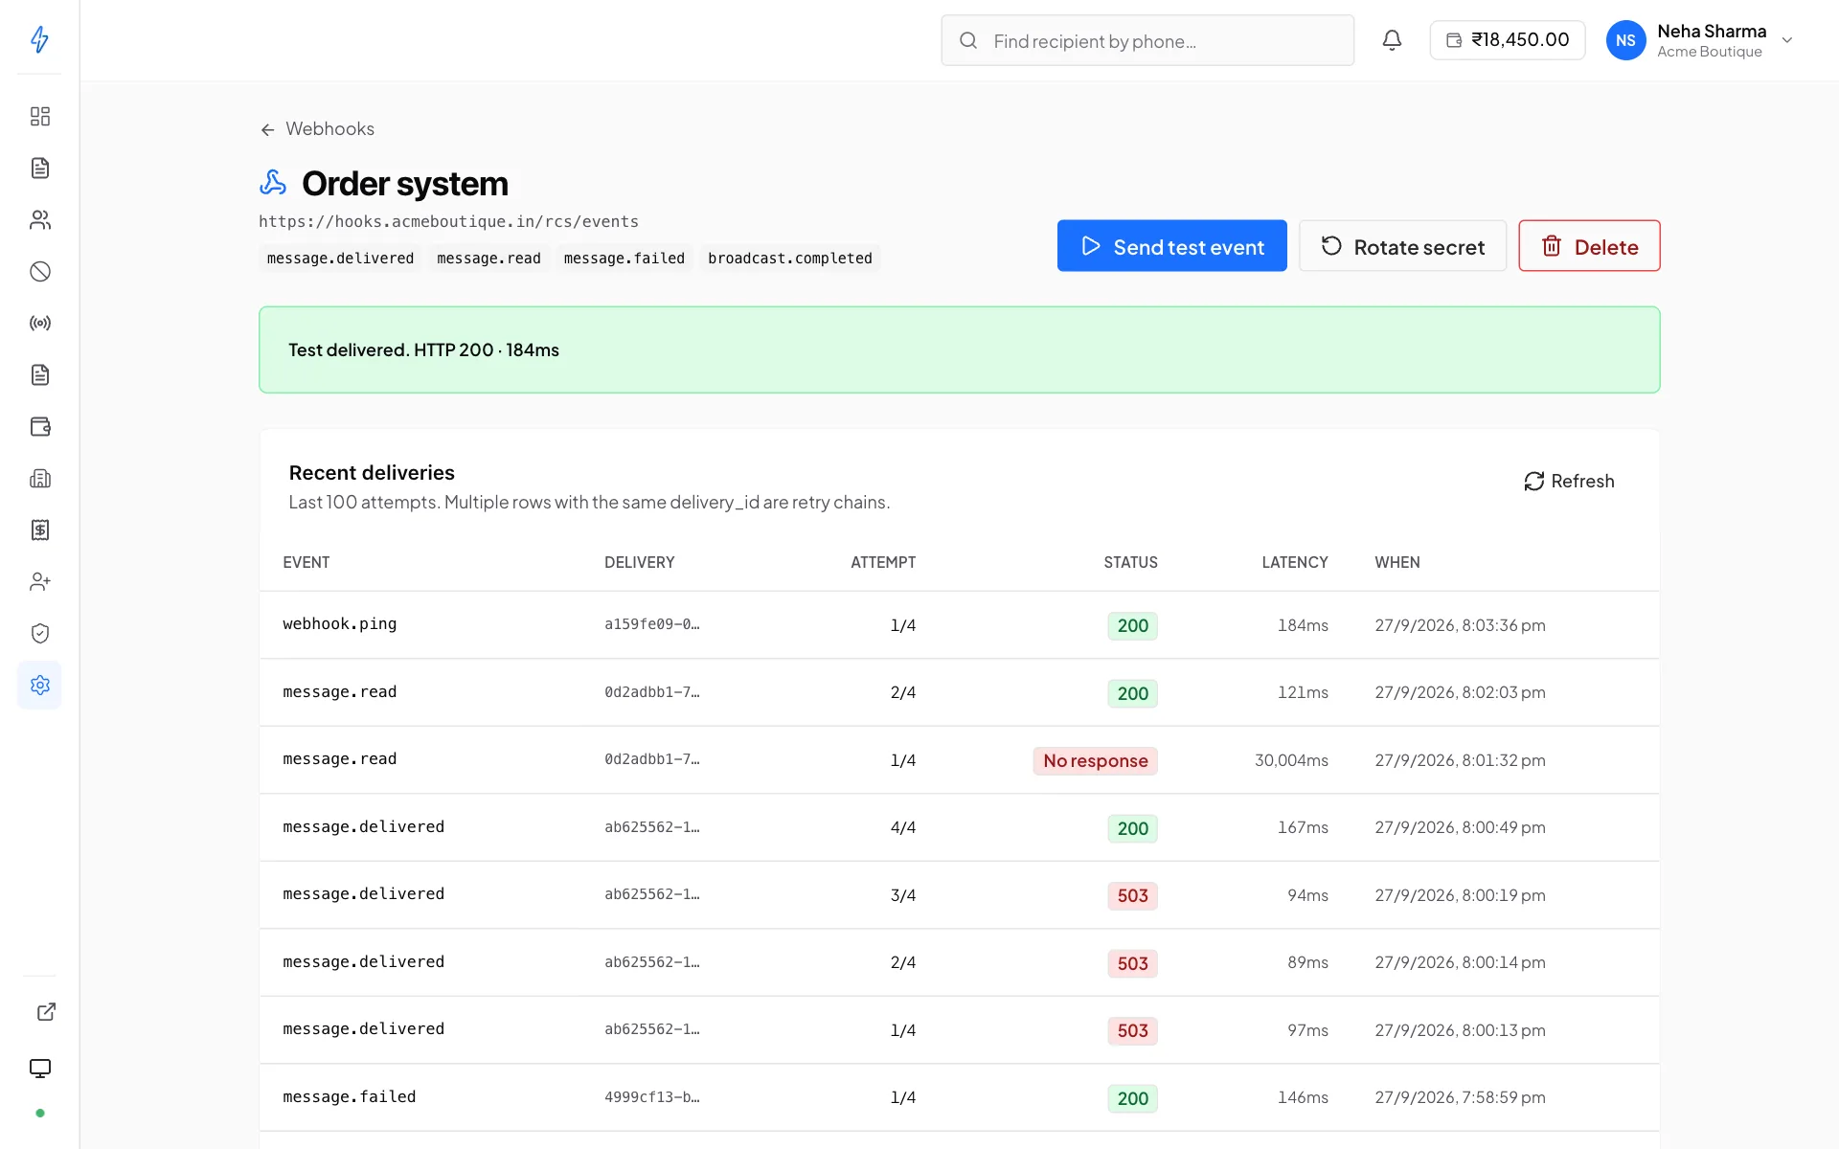Click the No response status badge
The width and height of the screenshot is (1839, 1149).
[1095, 761]
